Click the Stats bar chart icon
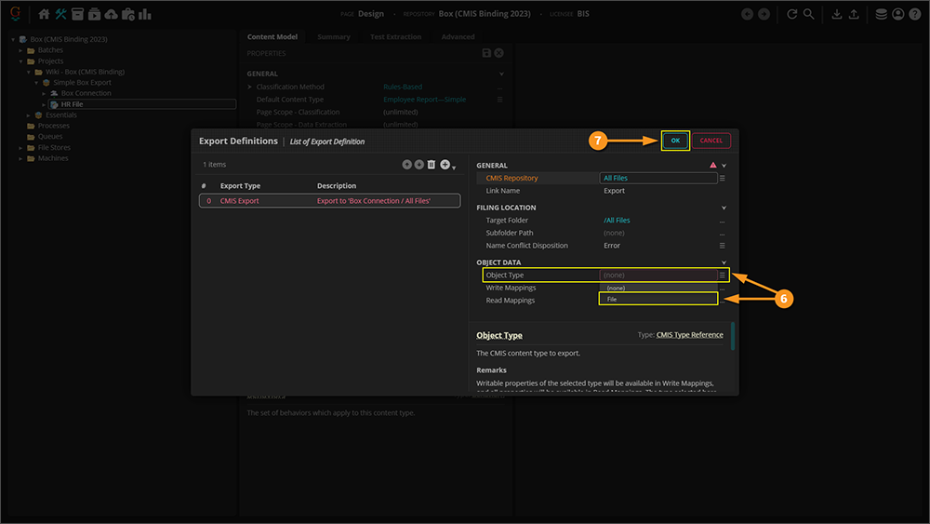 pos(145,14)
